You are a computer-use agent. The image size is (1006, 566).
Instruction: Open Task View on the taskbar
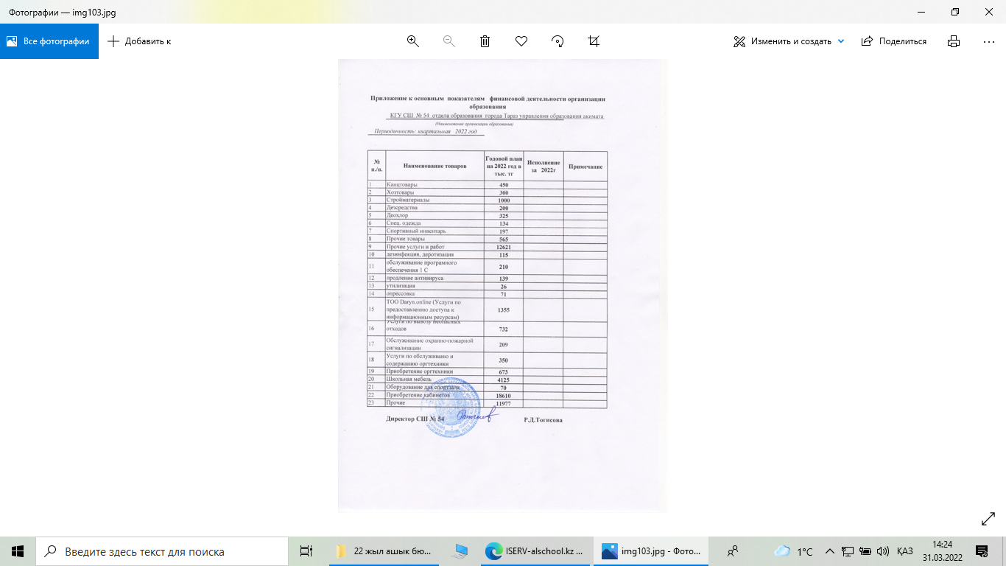[x=306, y=551]
